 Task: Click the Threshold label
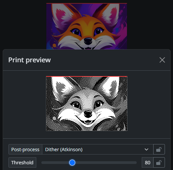[22, 163]
